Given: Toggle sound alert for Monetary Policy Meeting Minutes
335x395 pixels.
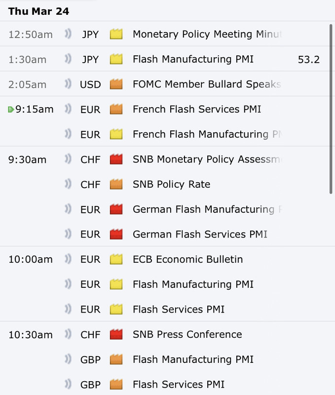Looking at the screenshot, I should pyautogui.click(x=68, y=34).
